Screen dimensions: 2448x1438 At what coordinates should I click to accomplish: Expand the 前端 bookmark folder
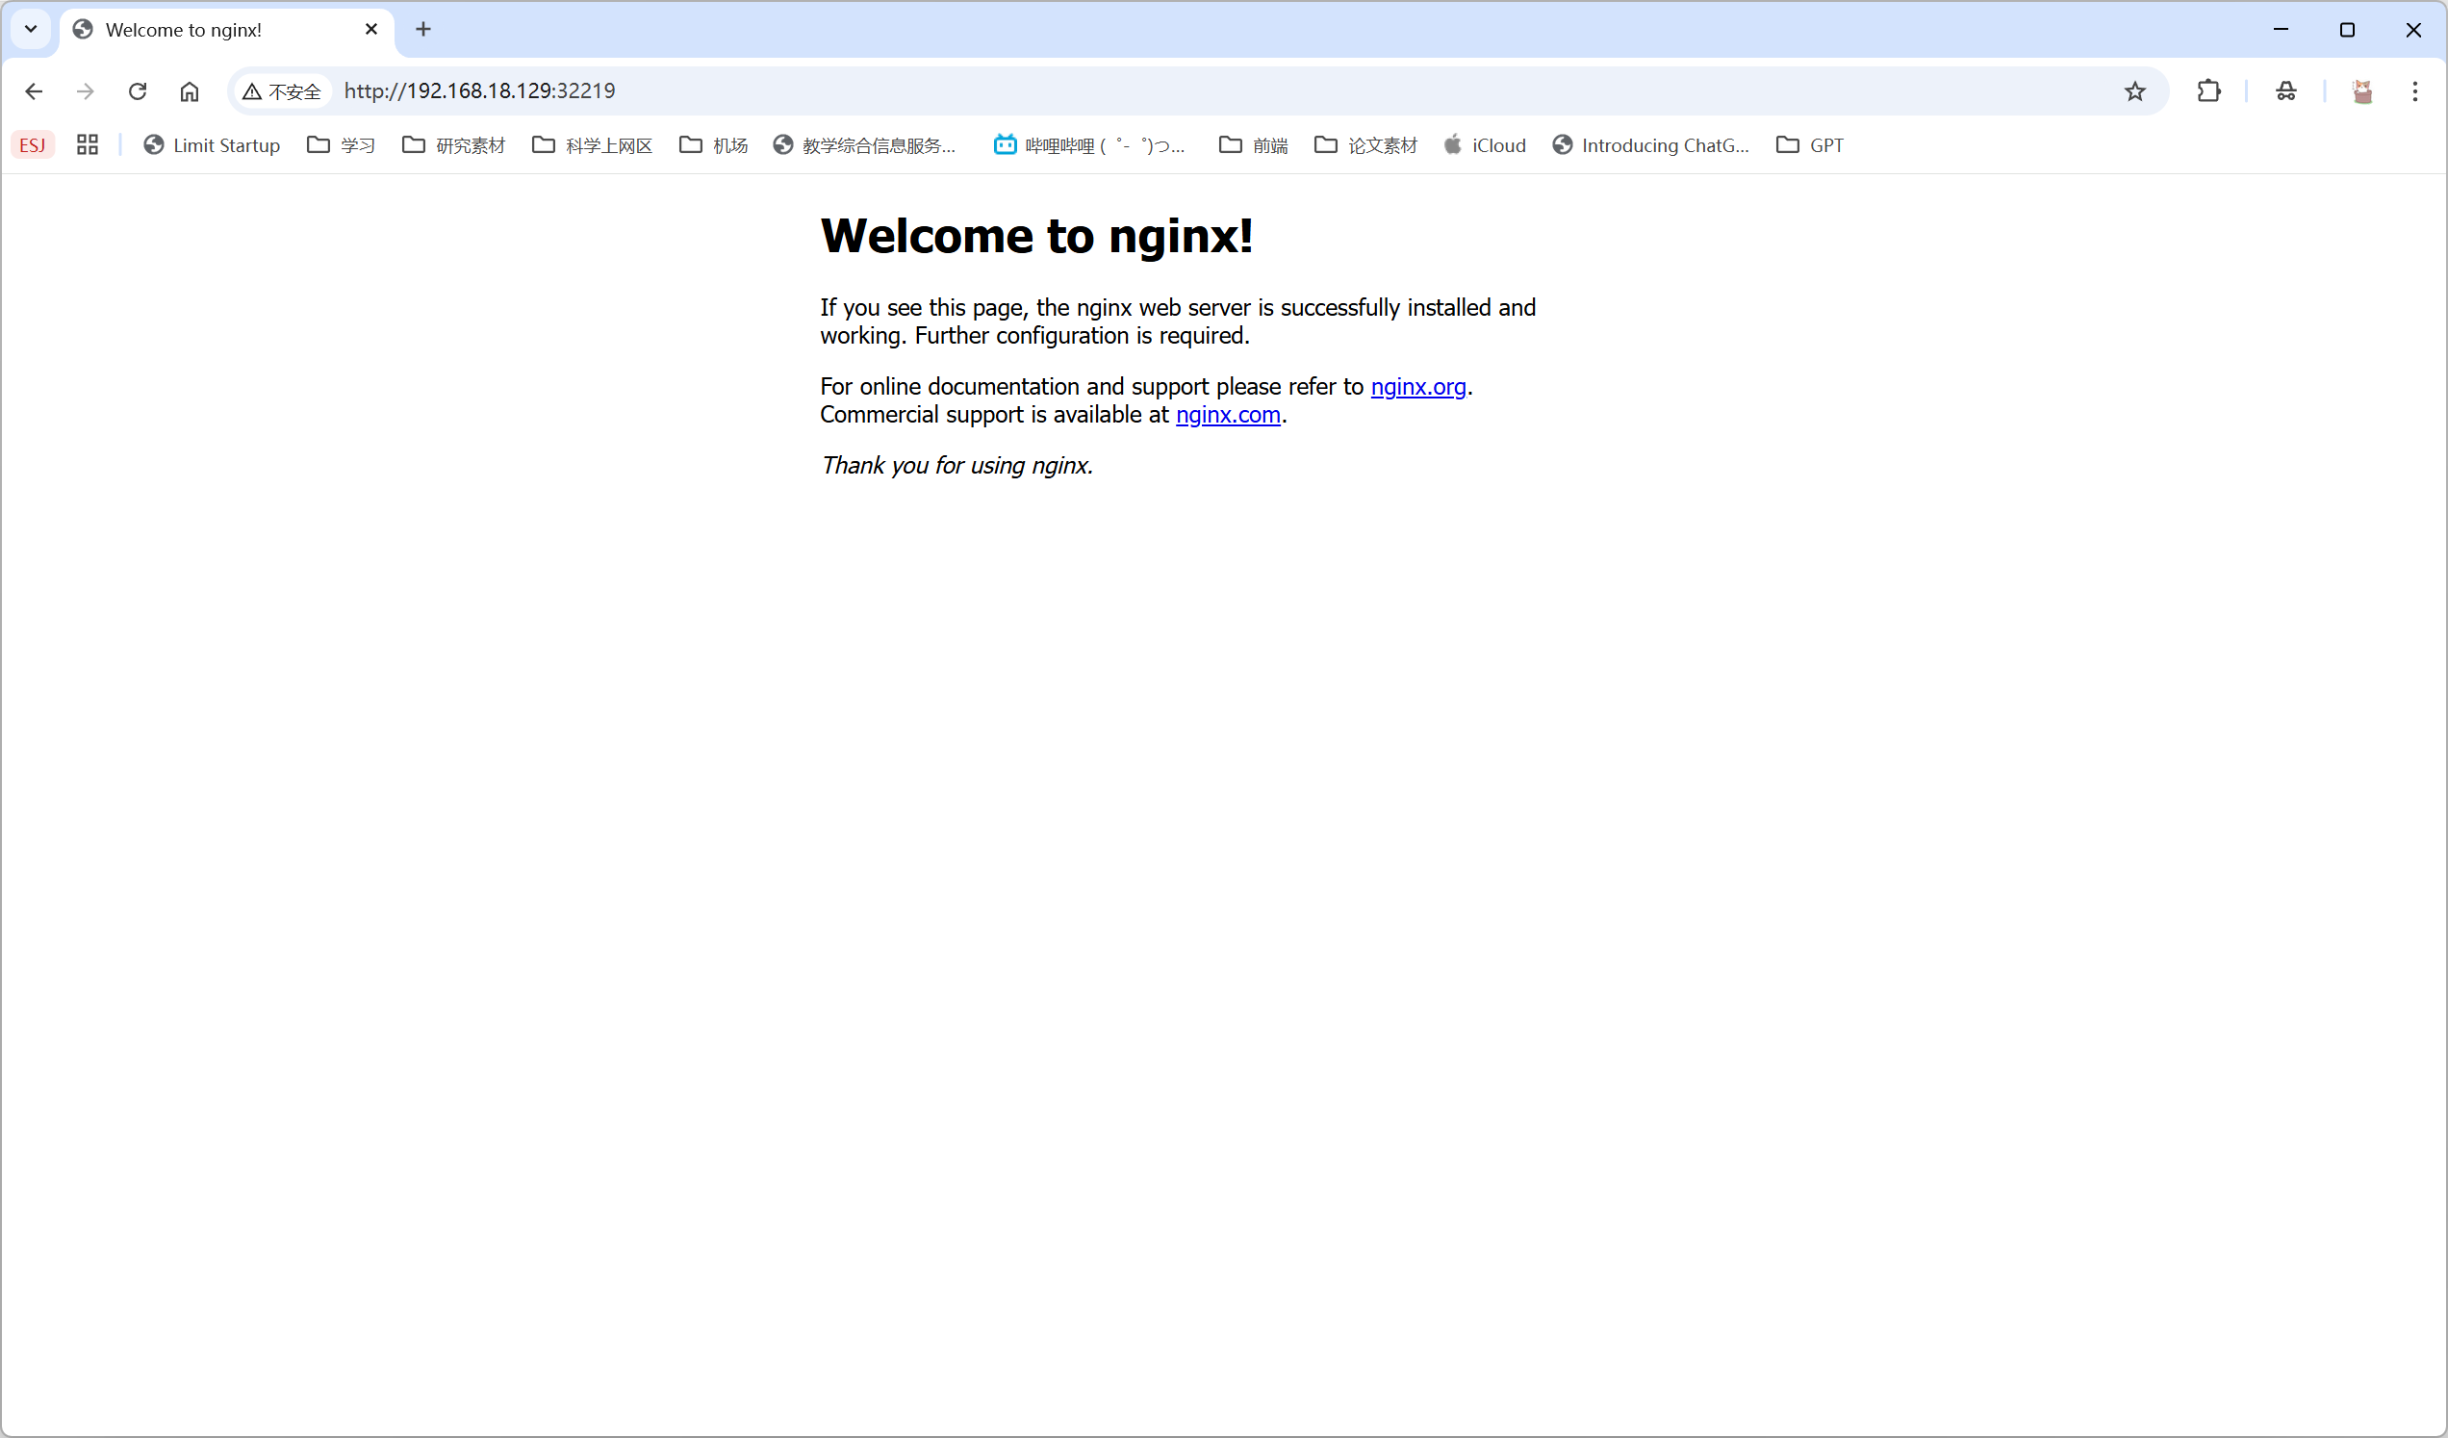point(1254,144)
